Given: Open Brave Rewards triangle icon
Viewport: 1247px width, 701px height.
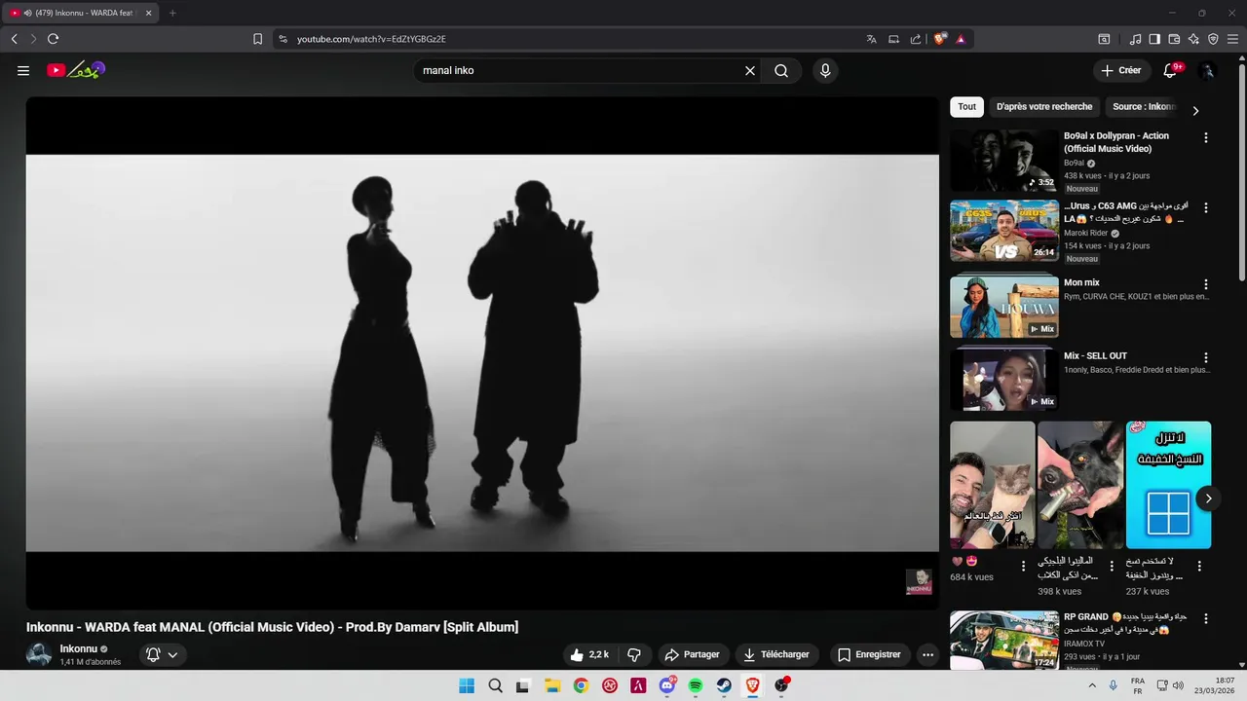Looking at the screenshot, I should [x=961, y=39].
